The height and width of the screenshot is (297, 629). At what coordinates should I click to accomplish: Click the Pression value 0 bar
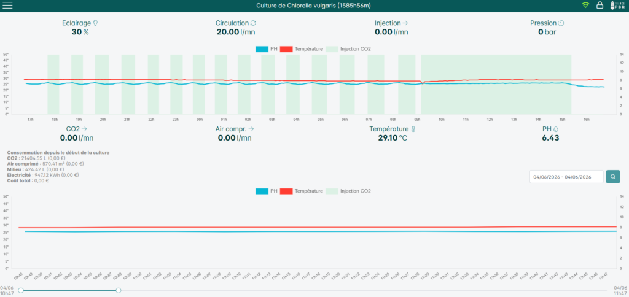(x=547, y=33)
